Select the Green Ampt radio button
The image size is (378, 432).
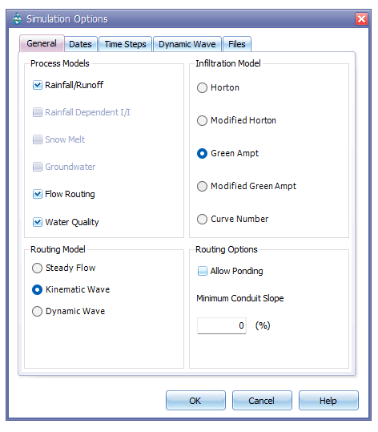(202, 153)
